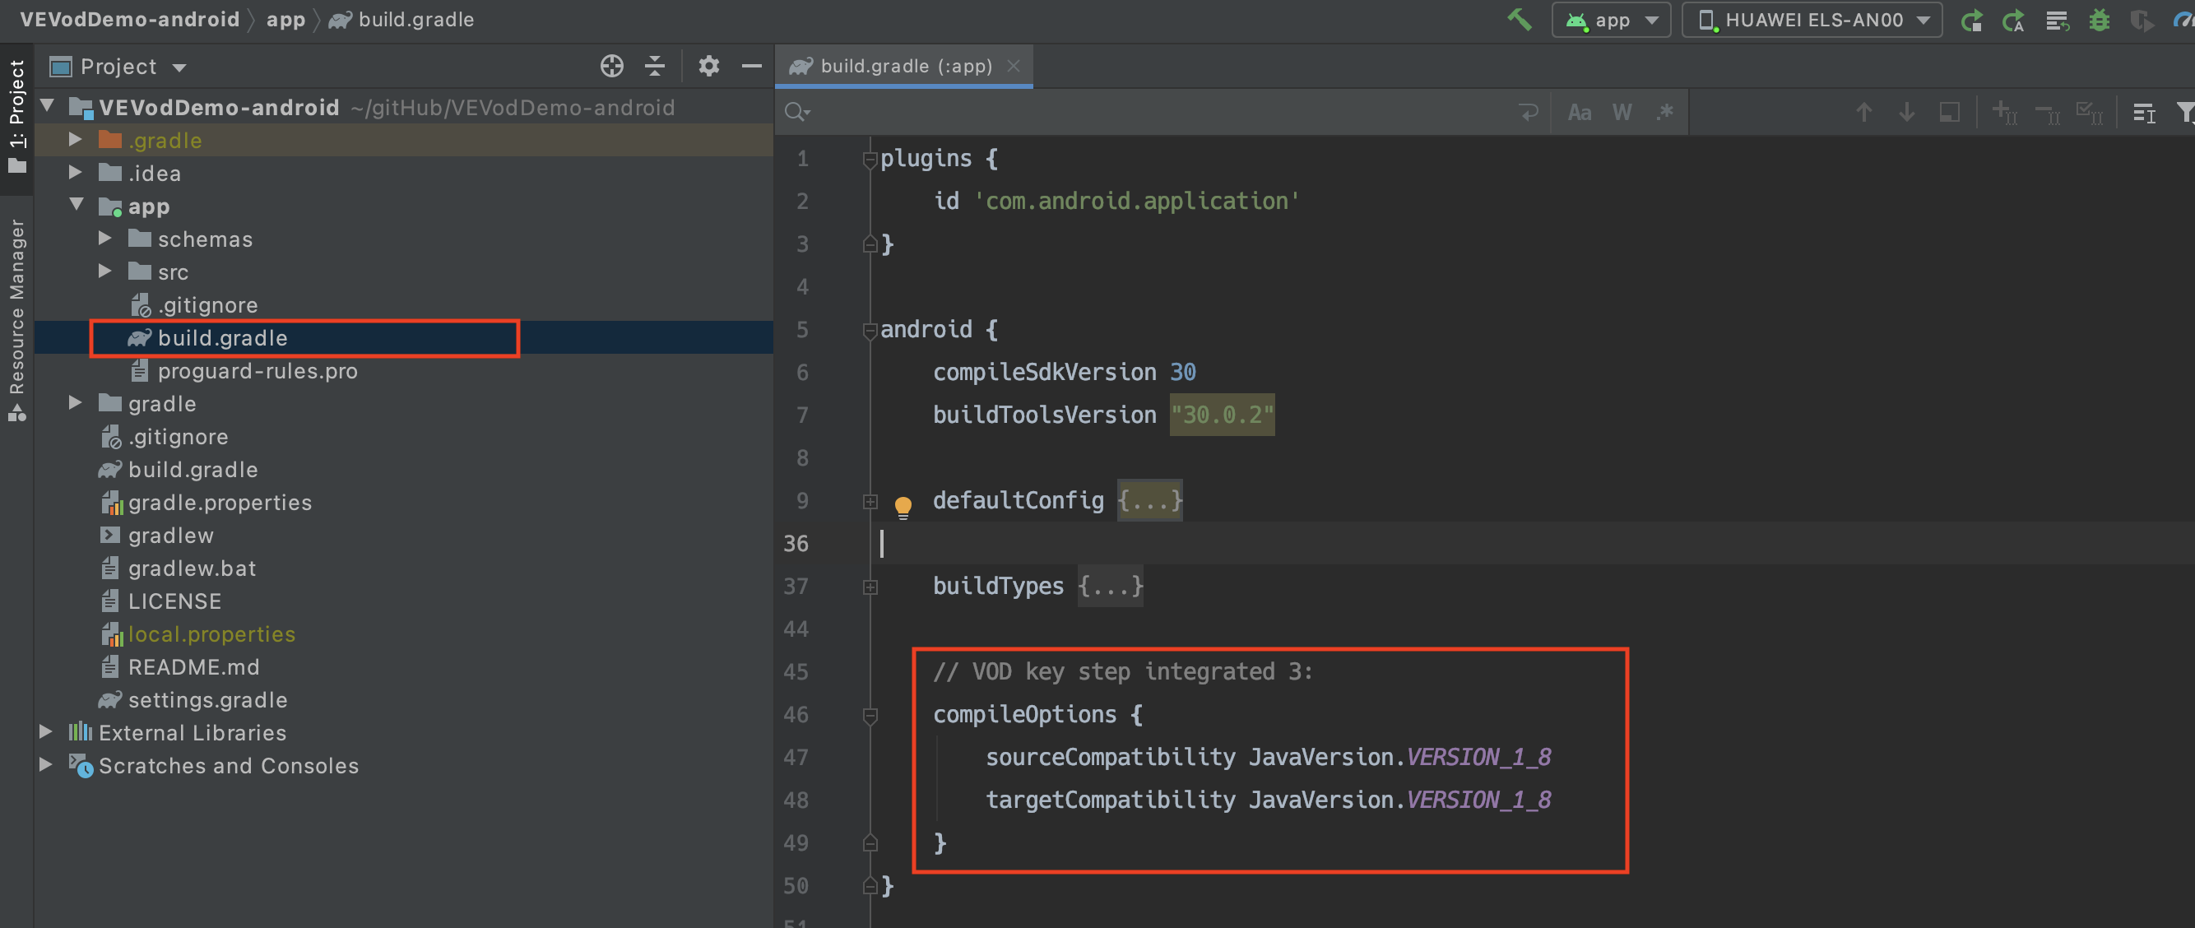2195x928 pixels.
Task: Click VEVodDemo-android breadcrumb
Action: [x=129, y=20]
